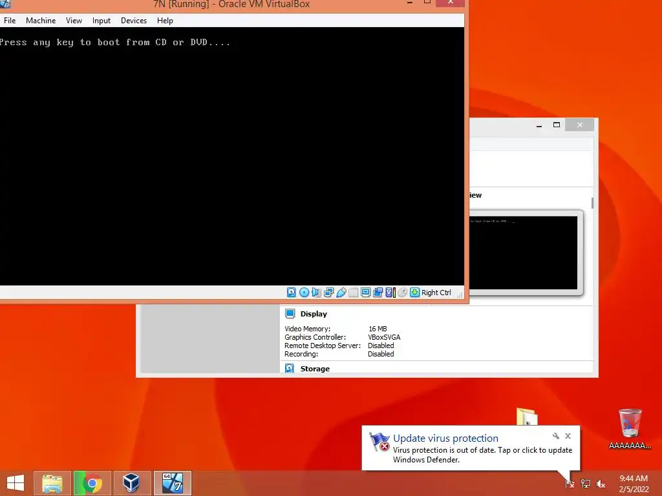Viewport: 662px width, 496px height.
Task: Open the File menu
Action: tap(10, 21)
